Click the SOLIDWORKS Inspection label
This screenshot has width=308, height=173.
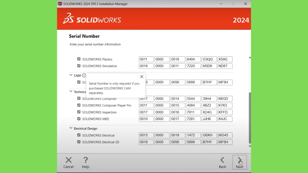(x=99, y=112)
